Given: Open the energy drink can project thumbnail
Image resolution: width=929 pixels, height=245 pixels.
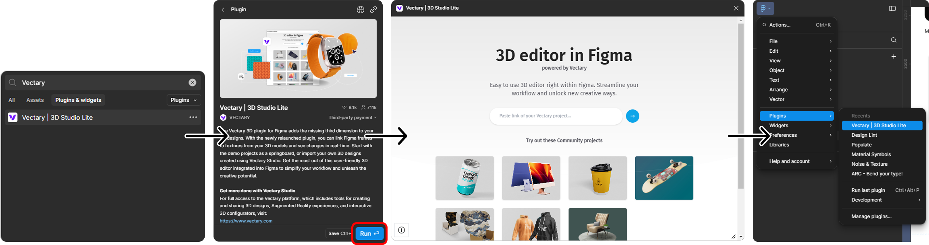Looking at the screenshot, I should tap(464, 178).
